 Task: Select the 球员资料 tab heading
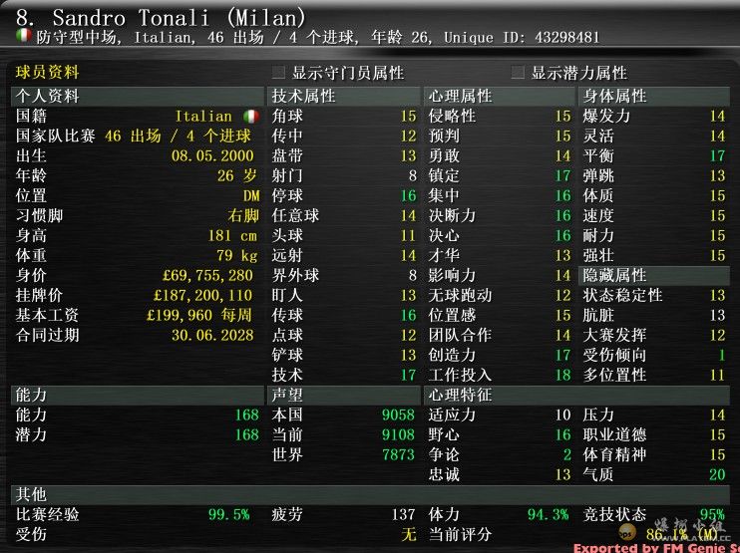[x=47, y=73]
